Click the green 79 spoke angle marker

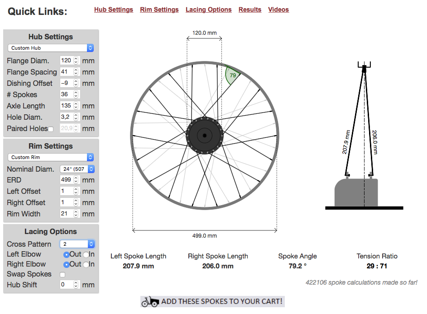click(x=232, y=75)
